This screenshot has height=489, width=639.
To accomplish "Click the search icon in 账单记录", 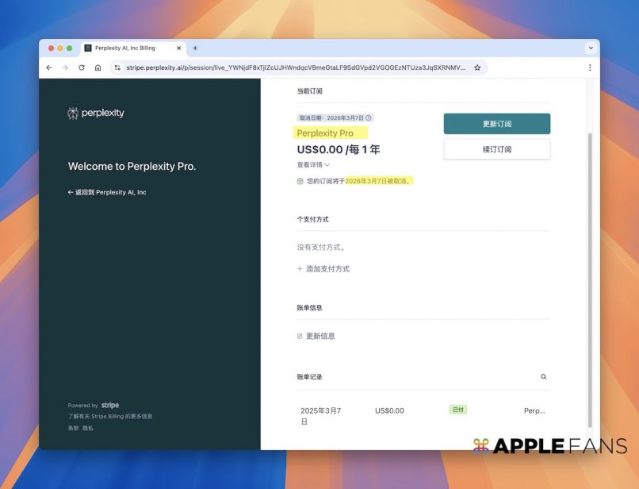I will [543, 377].
